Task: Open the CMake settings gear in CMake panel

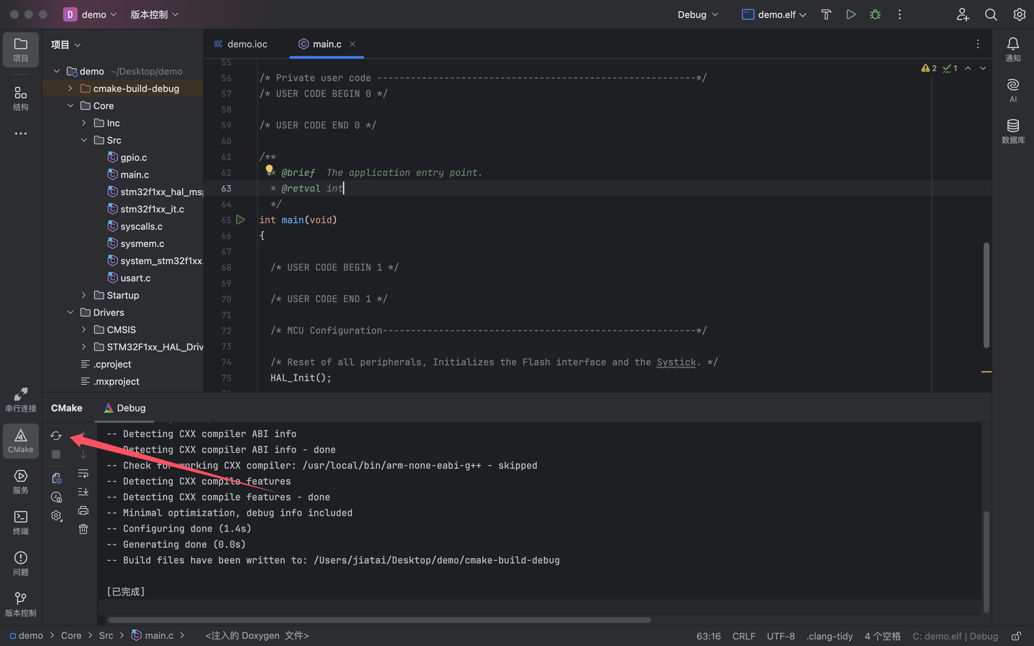Action: tap(56, 516)
